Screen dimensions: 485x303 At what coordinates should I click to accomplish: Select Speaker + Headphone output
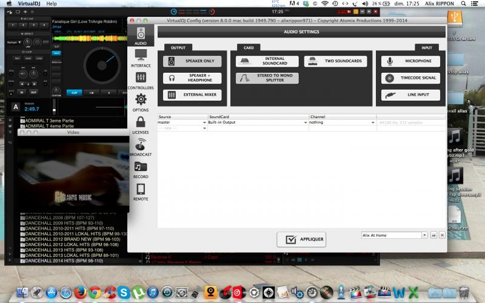[192, 78]
